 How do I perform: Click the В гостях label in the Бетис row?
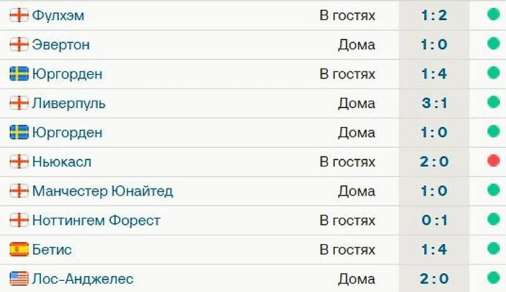347,250
